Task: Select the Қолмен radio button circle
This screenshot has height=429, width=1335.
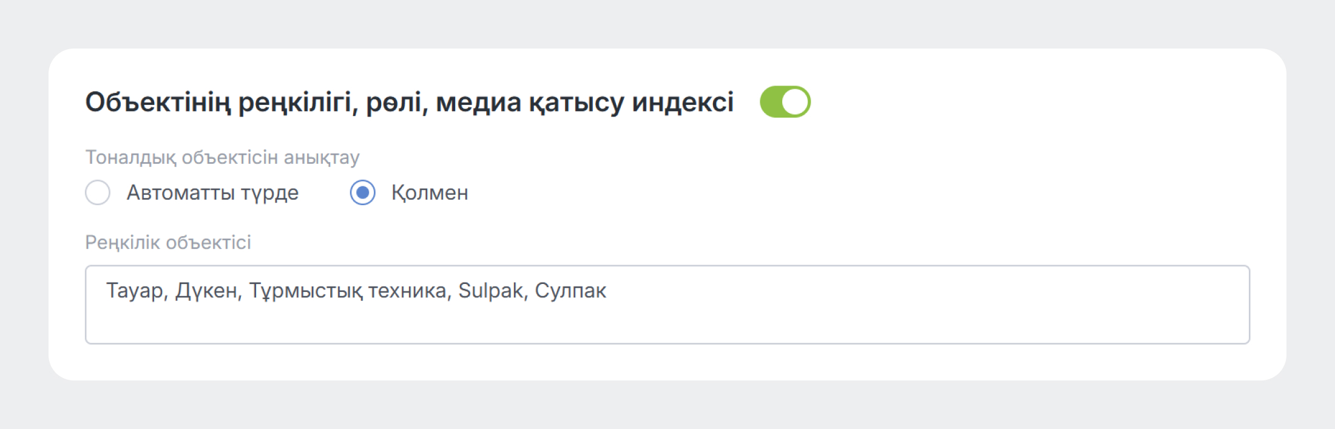Action: (362, 192)
